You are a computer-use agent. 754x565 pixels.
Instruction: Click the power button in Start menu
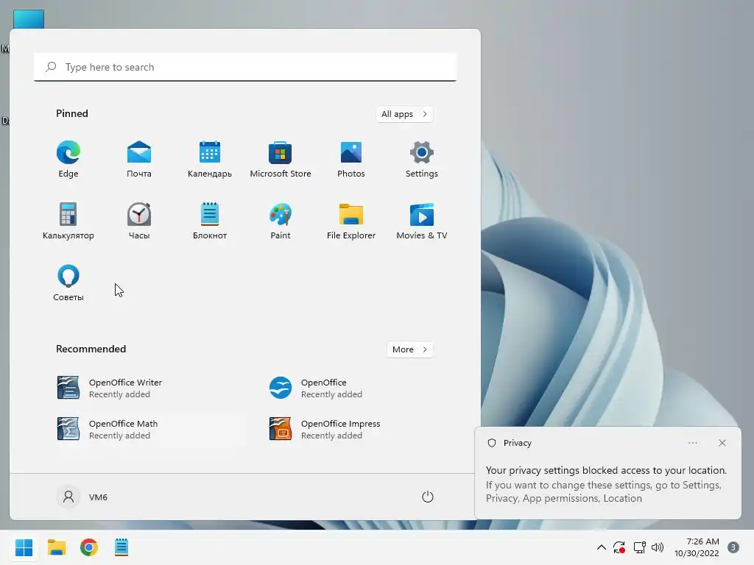click(428, 497)
